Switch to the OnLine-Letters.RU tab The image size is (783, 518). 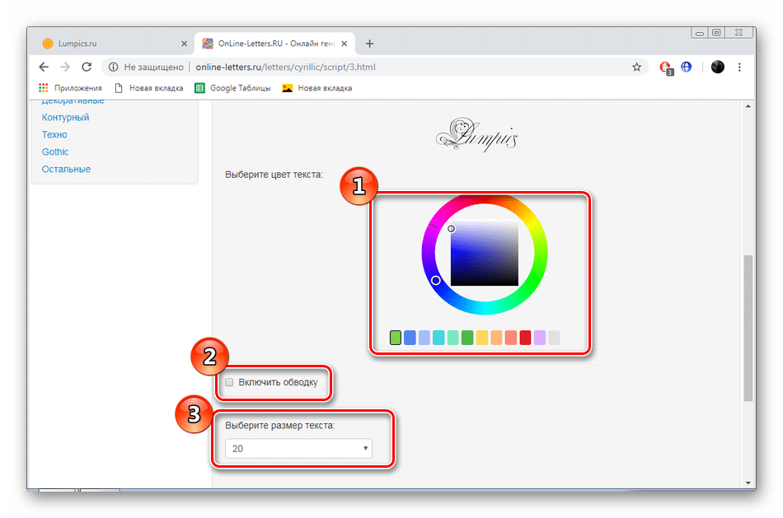[274, 44]
